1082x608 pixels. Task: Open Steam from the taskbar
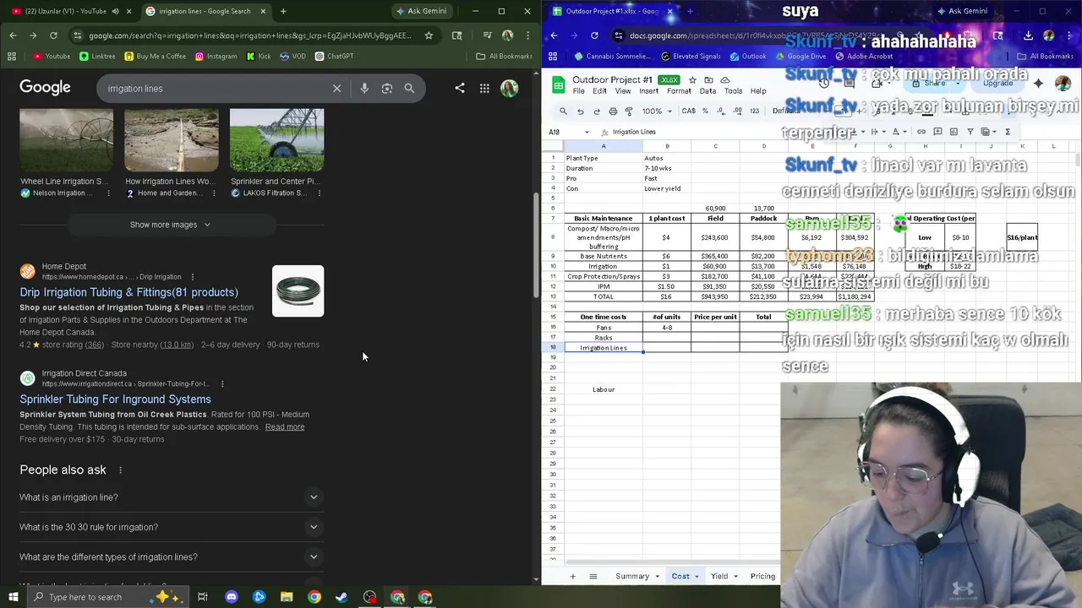pyautogui.click(x=342, y=597)
